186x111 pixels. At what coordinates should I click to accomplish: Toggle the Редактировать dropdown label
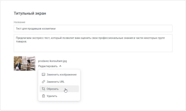click(48, 66)
